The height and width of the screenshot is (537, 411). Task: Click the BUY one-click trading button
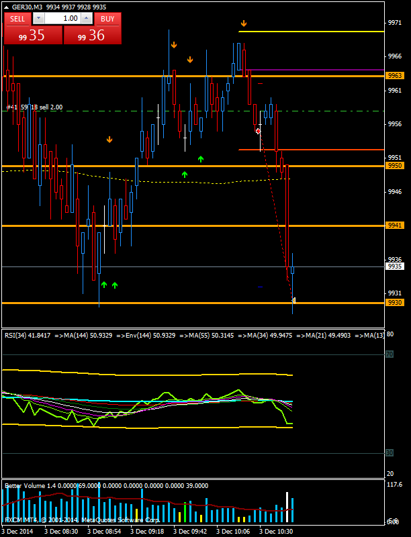pos(107,19)
